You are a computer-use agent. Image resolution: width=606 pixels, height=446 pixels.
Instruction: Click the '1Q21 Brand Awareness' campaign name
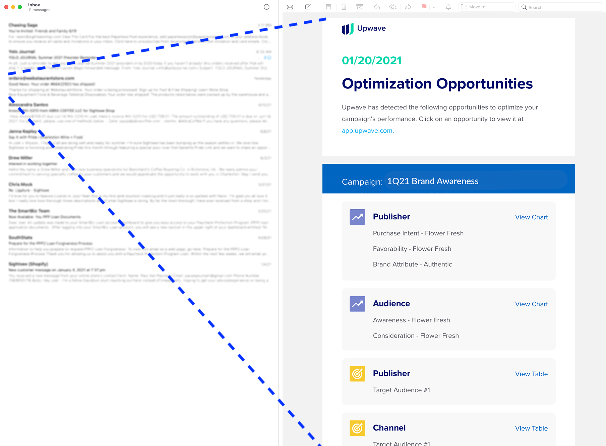pyautogui.click(x=433, y=181)
